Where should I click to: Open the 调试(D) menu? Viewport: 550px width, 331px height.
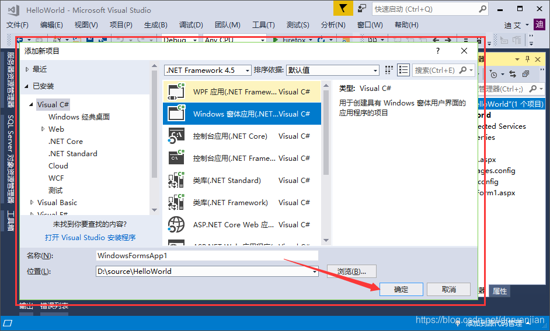point(191,25)
